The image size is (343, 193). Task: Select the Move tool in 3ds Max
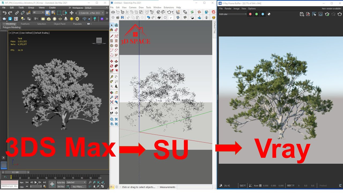click(72, 13)
